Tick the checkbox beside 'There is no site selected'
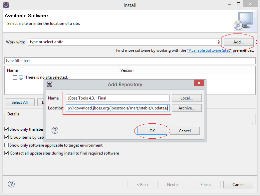The height and width of the screenshot is (196, 260). tap(15, 77)
